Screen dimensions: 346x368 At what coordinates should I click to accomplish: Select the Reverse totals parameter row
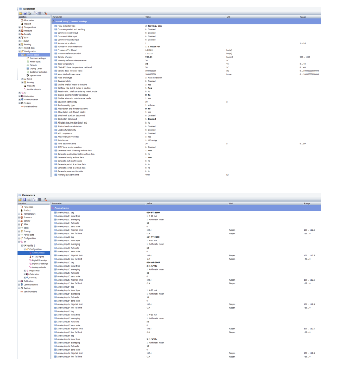coord(186,81)
